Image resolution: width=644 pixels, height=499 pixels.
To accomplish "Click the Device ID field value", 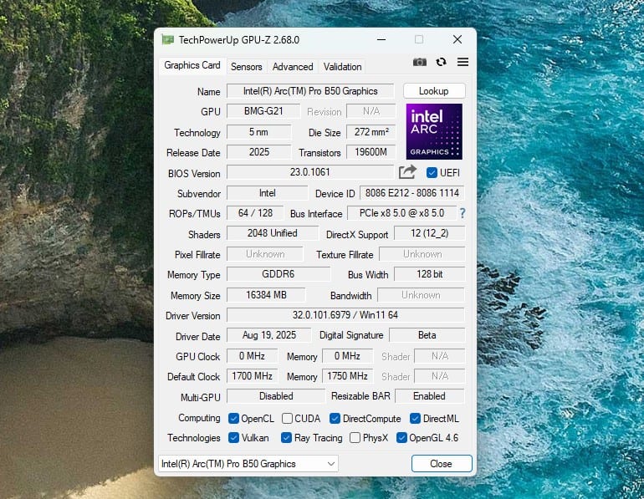I will (412, 193).
